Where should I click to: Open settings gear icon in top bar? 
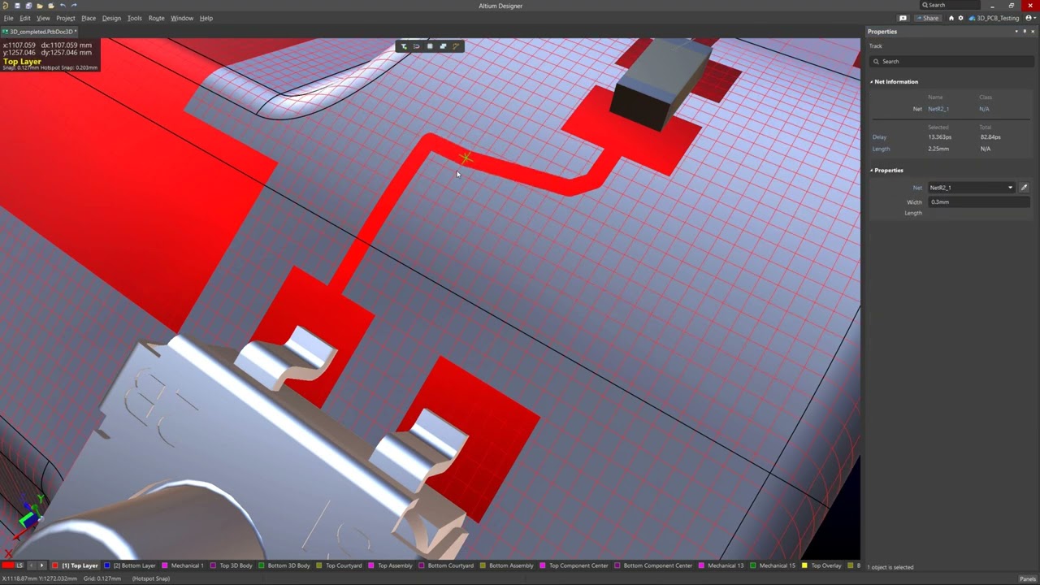coord(960,18)
